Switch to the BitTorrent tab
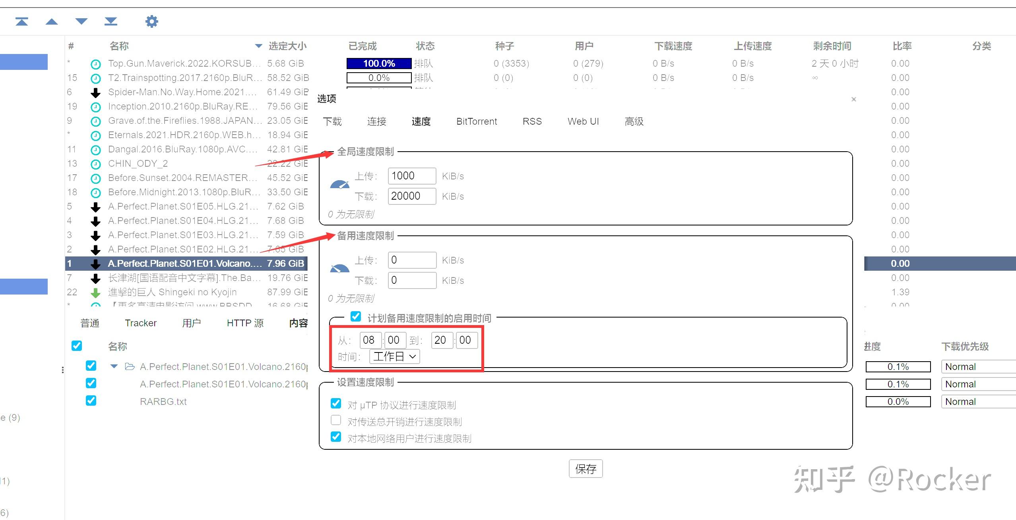Viewport: 1016px width, 520px height. tap(477, 121)
